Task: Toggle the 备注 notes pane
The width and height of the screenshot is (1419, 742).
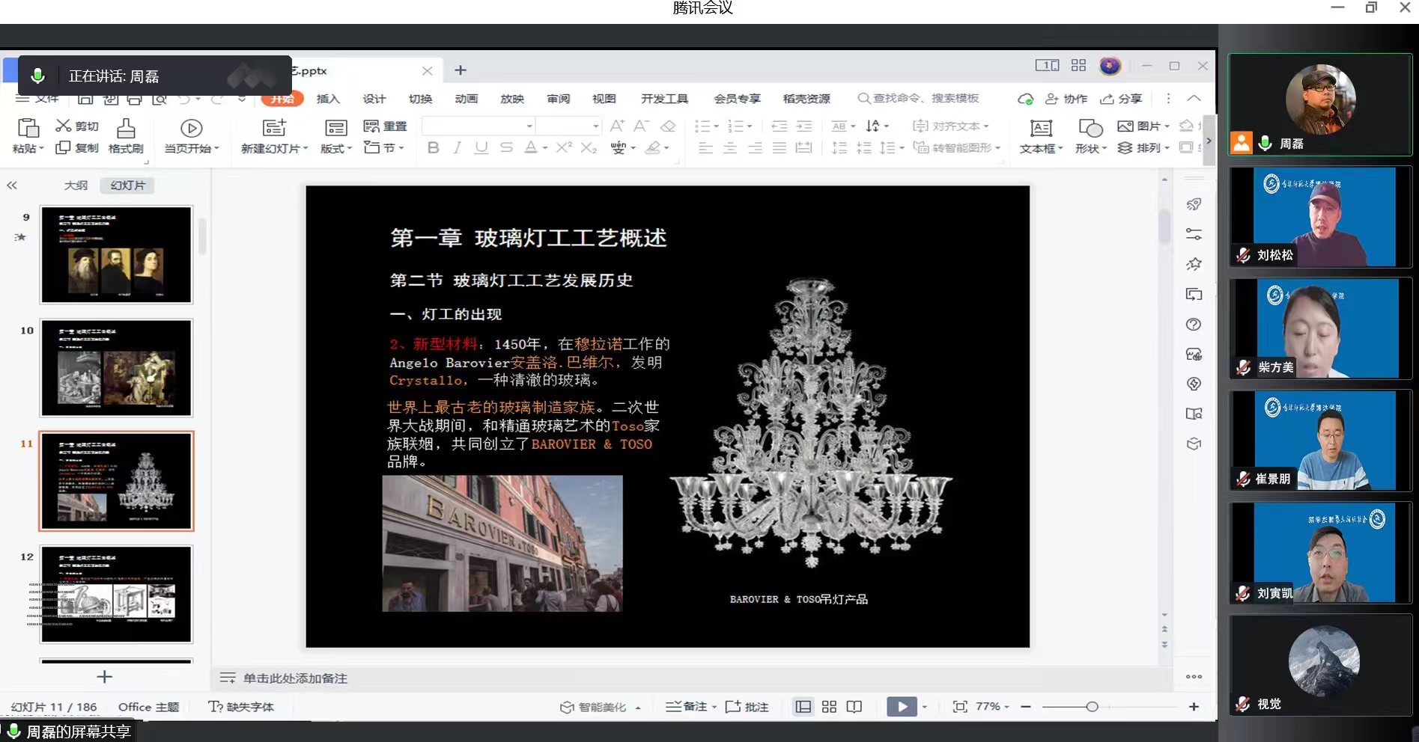Action: pos(690,707)
